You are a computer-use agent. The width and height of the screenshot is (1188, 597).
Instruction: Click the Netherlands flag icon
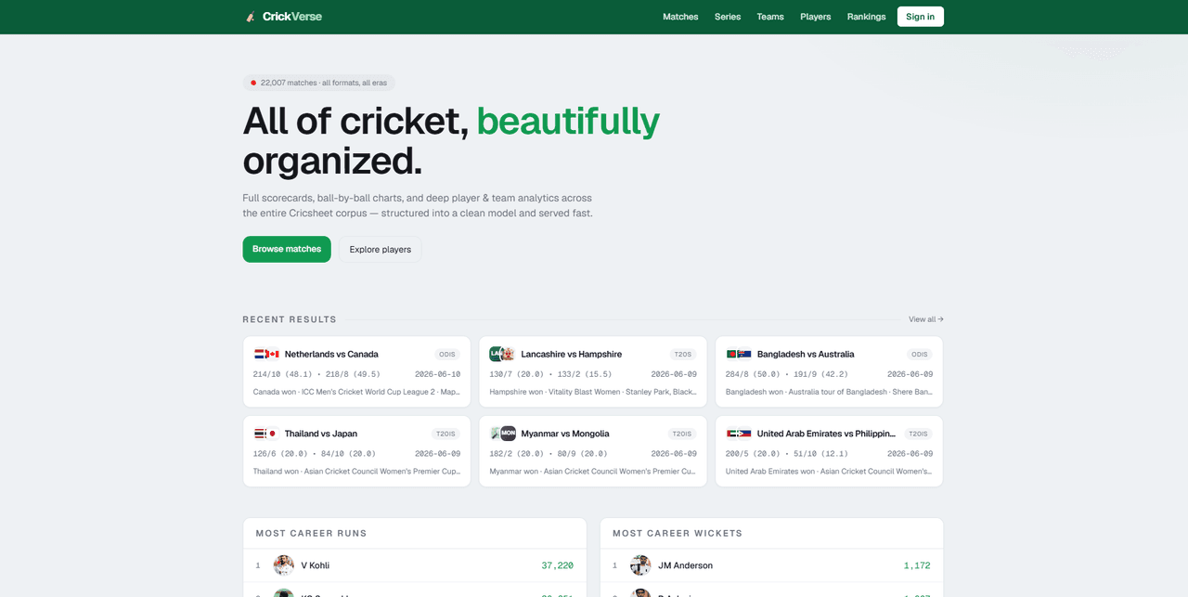click(261, 354)
